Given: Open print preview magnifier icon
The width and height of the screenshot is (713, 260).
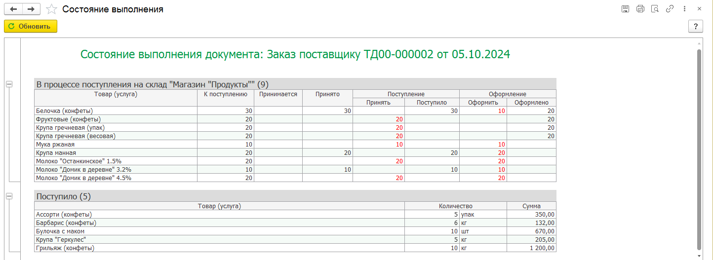Looking at the screenshot, I should tap(655, 9).
